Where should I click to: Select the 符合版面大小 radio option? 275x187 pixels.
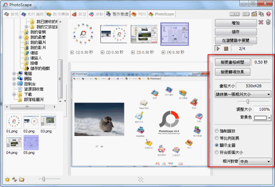point(217,151)
